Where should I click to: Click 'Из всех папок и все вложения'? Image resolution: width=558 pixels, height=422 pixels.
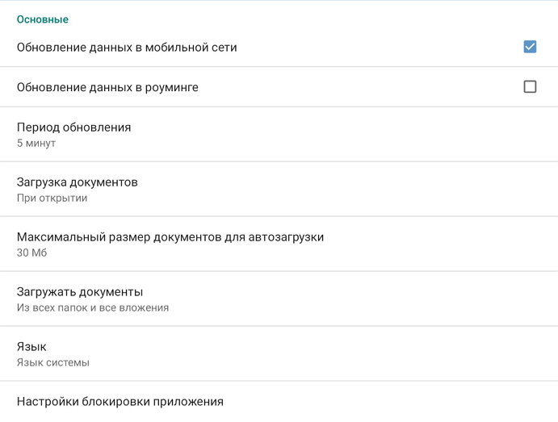[93, 308]
